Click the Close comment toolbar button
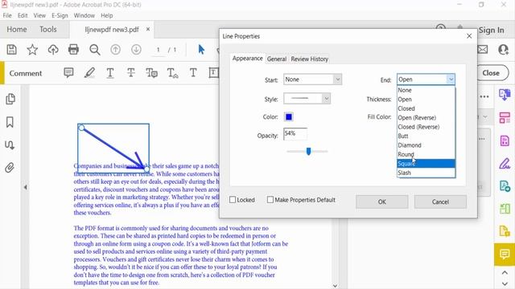The width and height of the screenshot is (515, 289). (492, 73)
